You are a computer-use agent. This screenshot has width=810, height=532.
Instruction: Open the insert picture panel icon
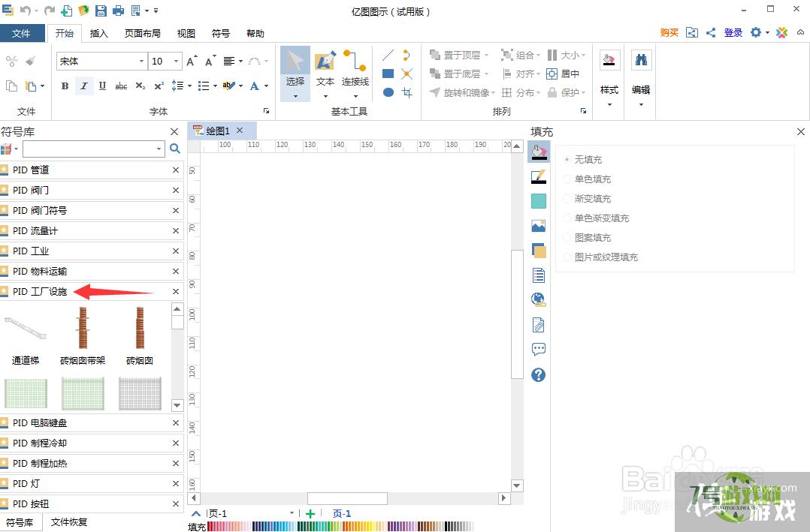tap(538, 226)
